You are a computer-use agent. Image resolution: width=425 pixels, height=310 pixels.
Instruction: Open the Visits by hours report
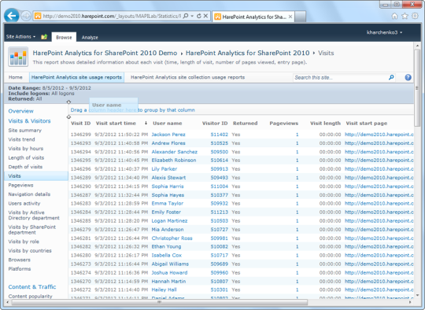click(x=26, y=149)
